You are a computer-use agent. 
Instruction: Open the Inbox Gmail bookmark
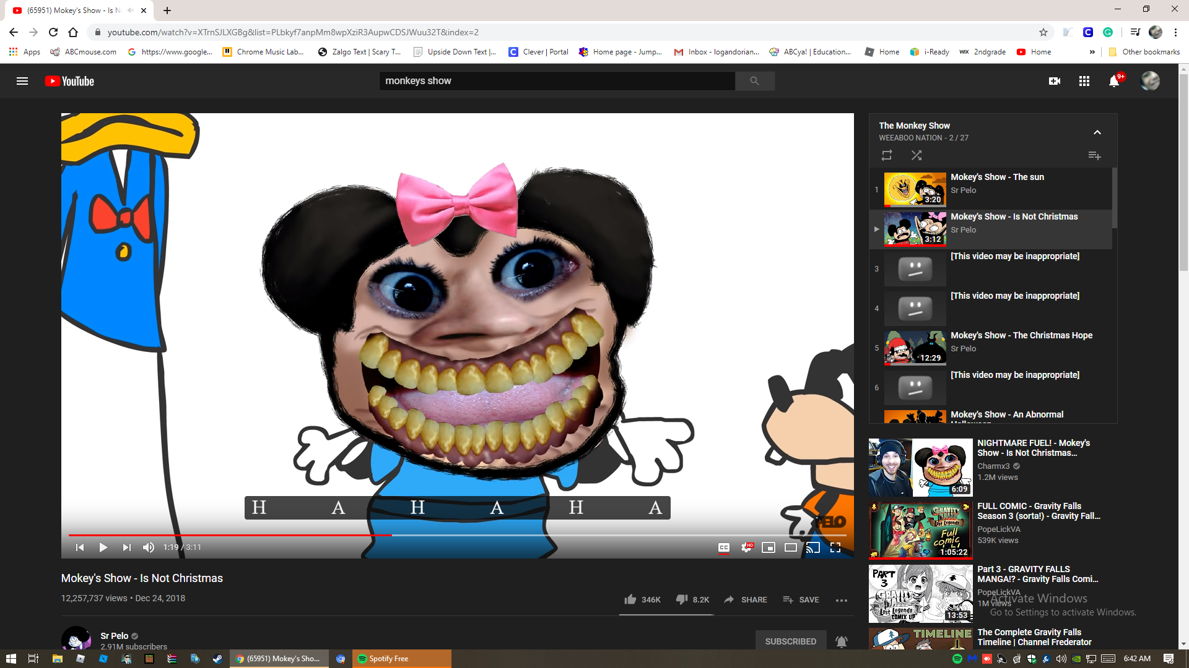[716, 52]
